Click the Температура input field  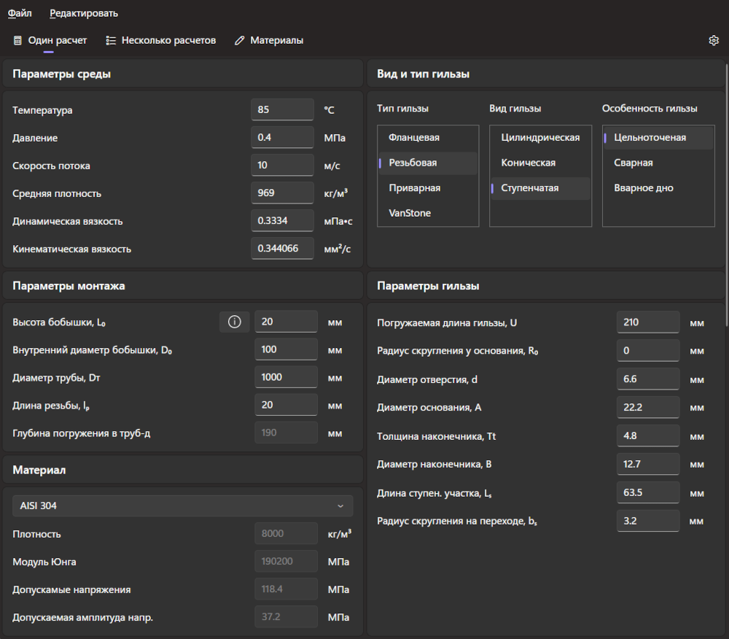(282, 109)
